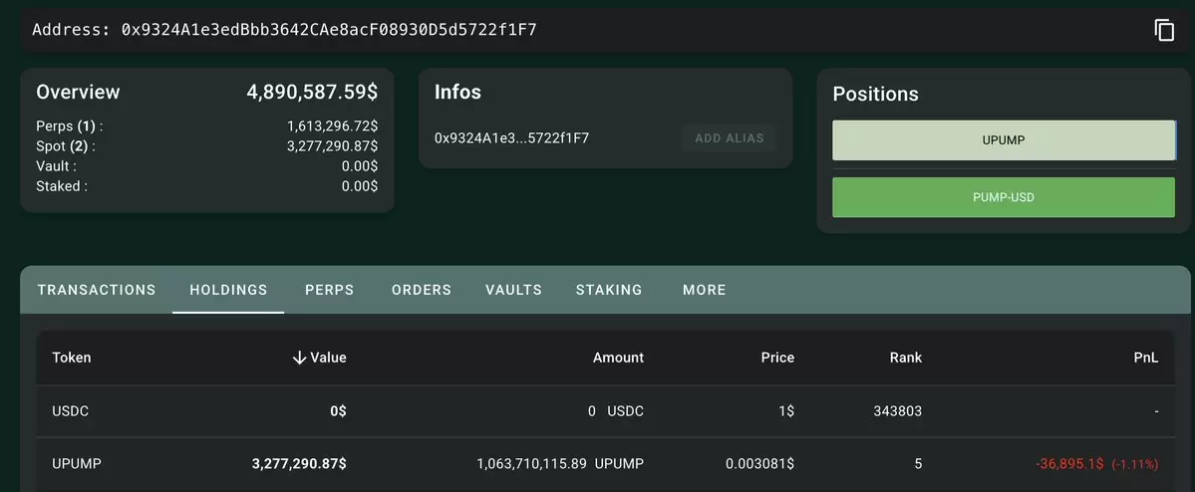Click the Amount column header
This screenshot has height=492, width=1195.
tap(618, 358)
